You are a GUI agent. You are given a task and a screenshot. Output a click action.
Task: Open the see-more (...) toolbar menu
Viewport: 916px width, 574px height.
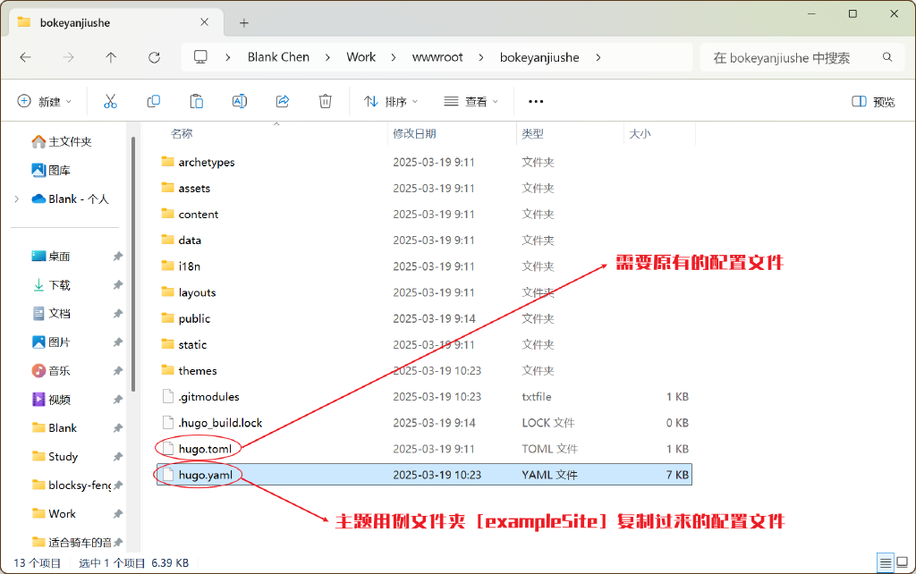pyautogui.click(x=538, y=101)
